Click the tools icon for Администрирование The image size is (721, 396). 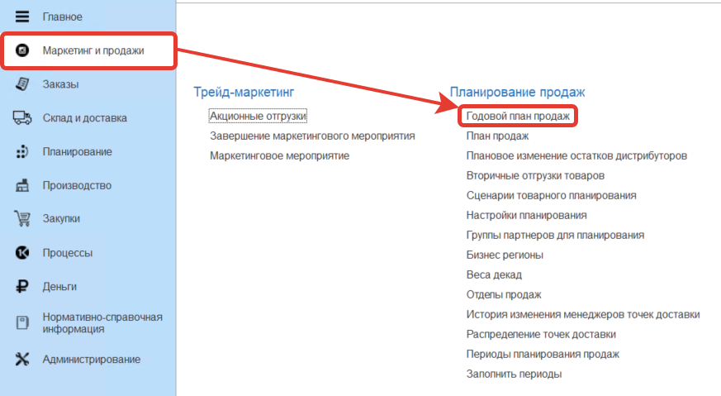point(22,359)
